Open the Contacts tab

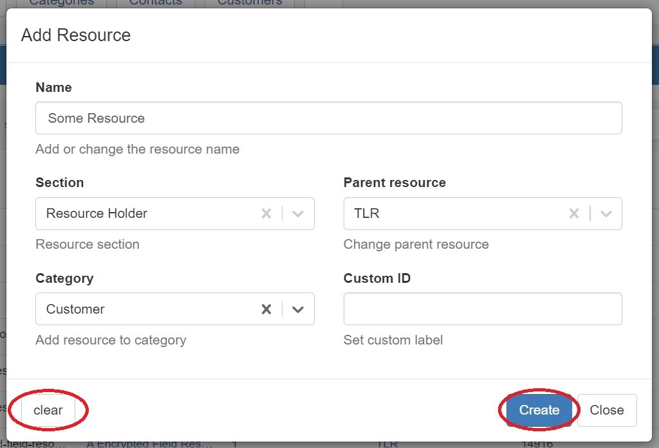156,3
